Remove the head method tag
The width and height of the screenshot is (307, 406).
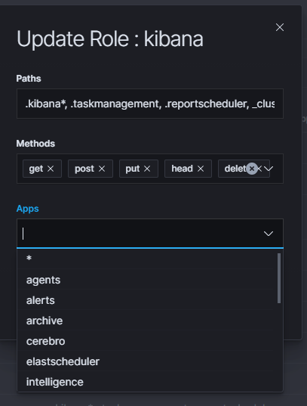[x=201, y=169]
